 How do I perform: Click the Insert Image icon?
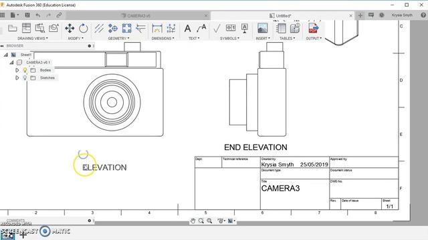pos(263,28)
